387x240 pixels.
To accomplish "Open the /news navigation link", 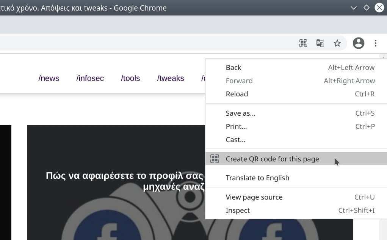I will point(49,79).
